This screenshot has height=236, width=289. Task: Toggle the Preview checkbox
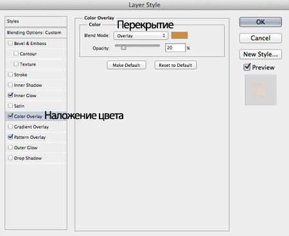click(247, 68)
